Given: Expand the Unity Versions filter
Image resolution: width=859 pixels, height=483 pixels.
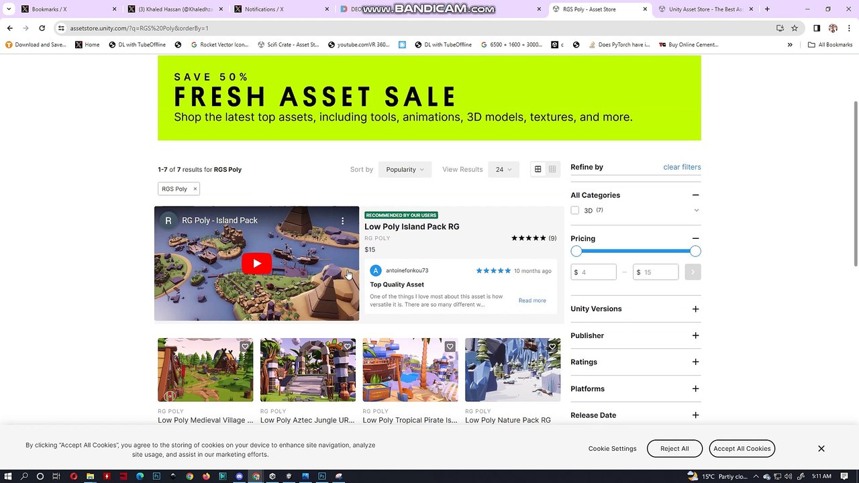Looking at the screenshot, I should [695, 309].
